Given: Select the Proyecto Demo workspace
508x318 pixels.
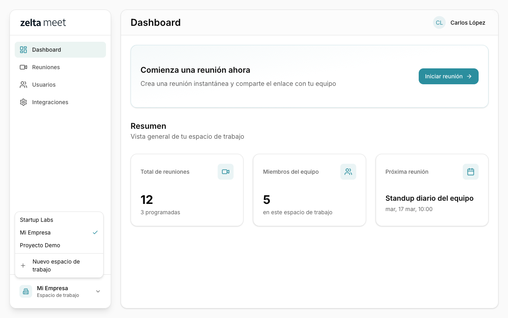Looking at the screenshot, I should pyautogui.click(x=40, y=245).
